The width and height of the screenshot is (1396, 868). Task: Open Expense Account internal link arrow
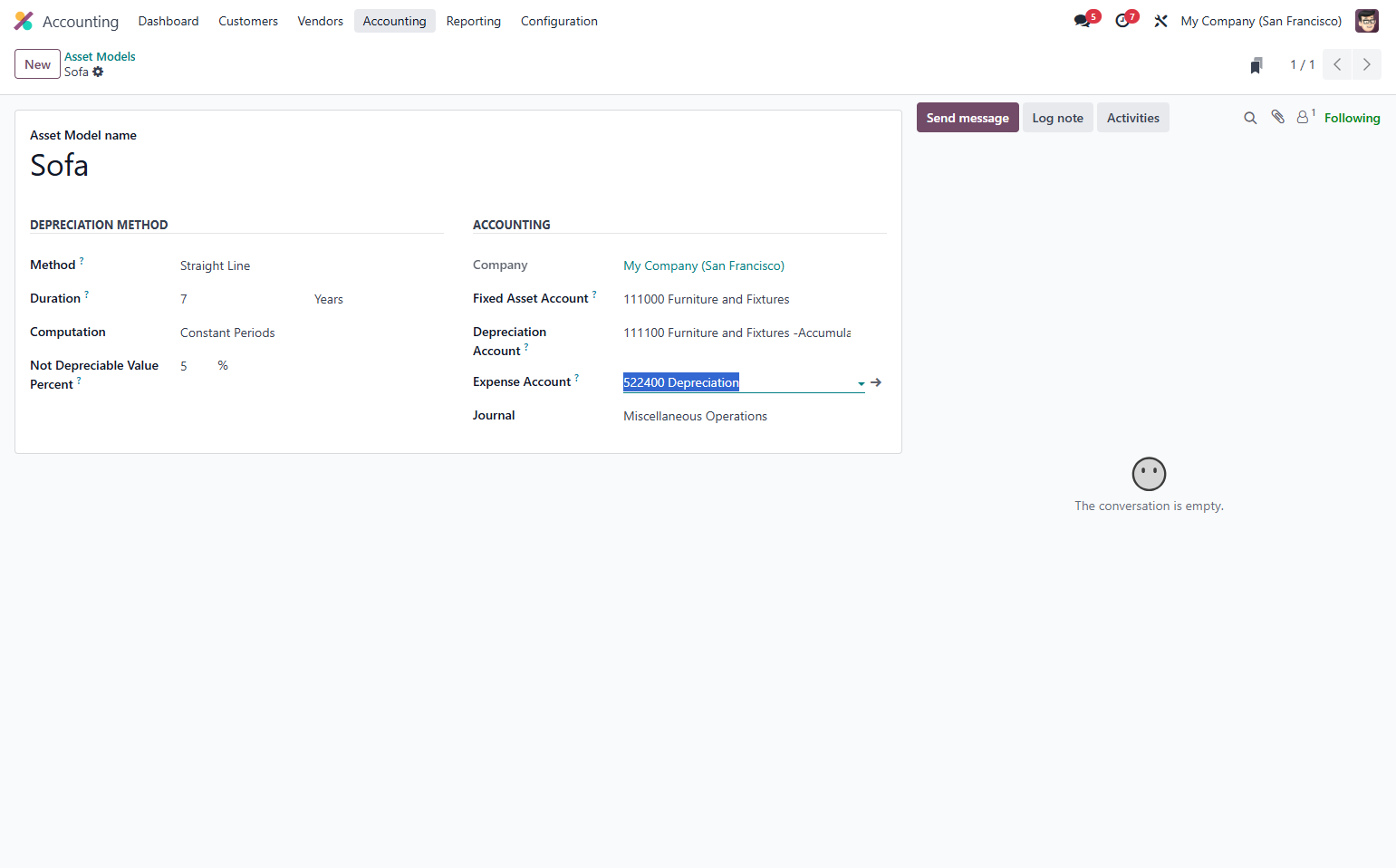point(876,382)
